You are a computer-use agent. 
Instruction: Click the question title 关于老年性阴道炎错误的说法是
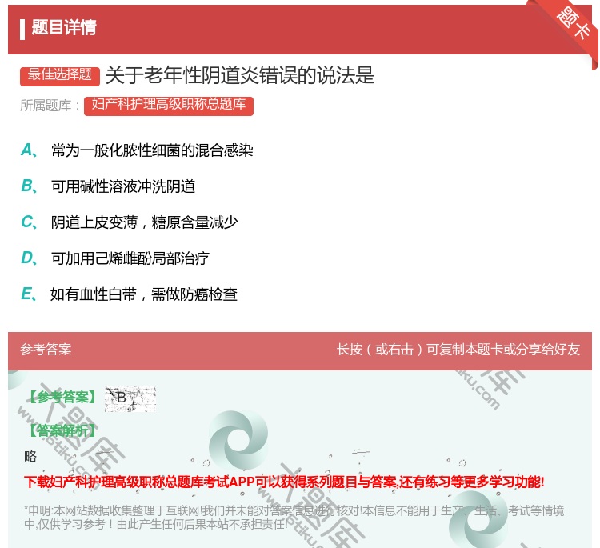(x=240, y=75)
